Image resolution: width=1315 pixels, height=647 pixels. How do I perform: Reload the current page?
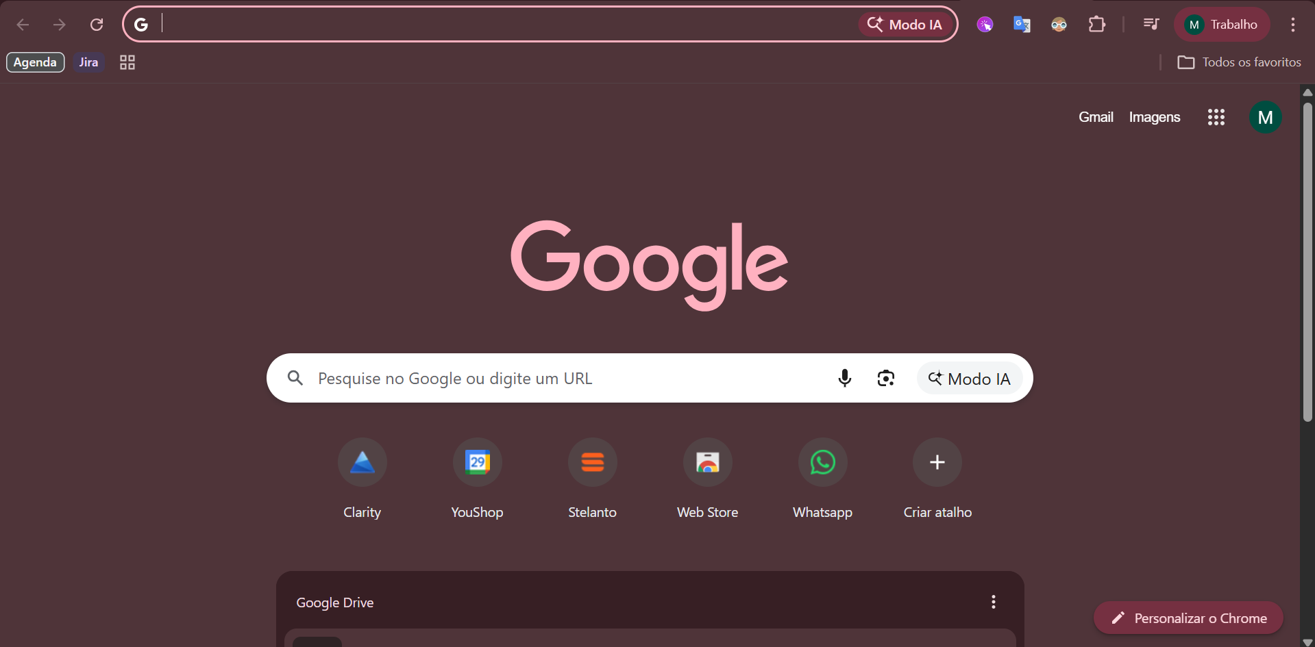click(97, 25)
